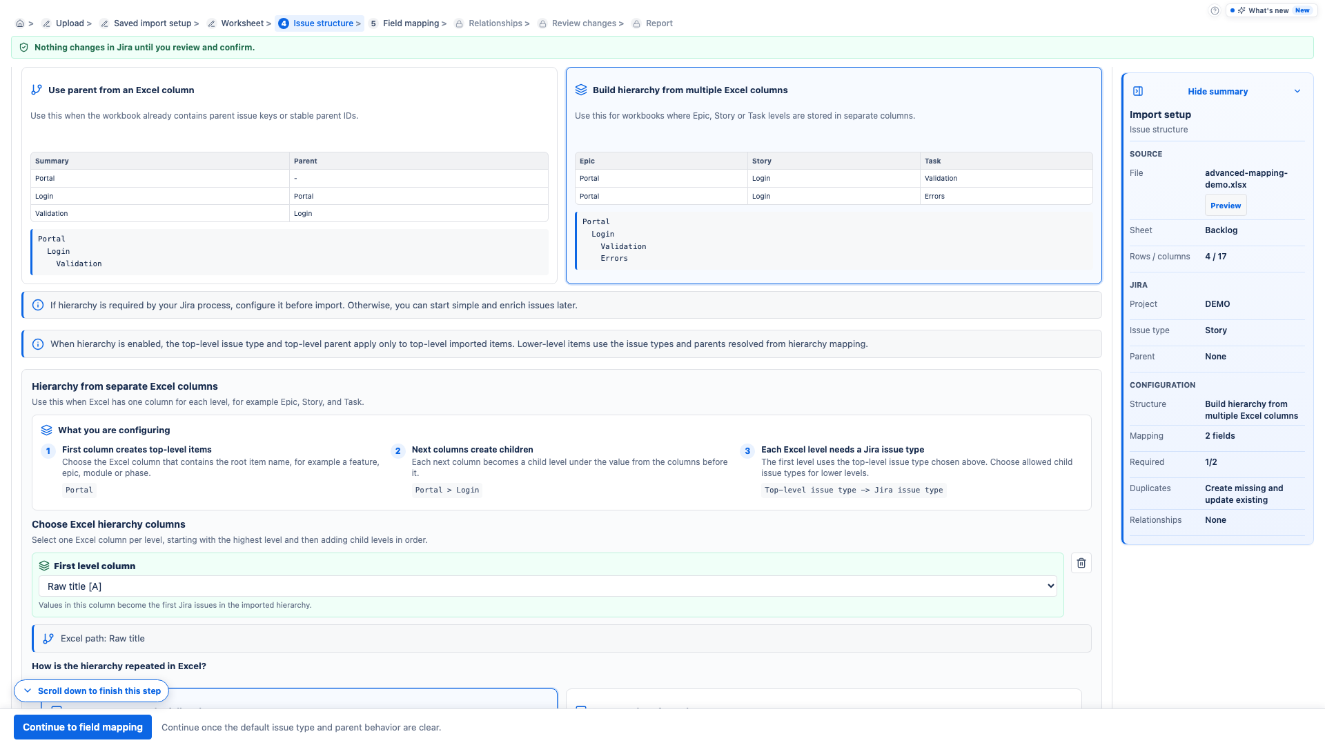Click the layers icon beside First level column
The width and height of the screenshot is (1325, 745).
[44, 566]
